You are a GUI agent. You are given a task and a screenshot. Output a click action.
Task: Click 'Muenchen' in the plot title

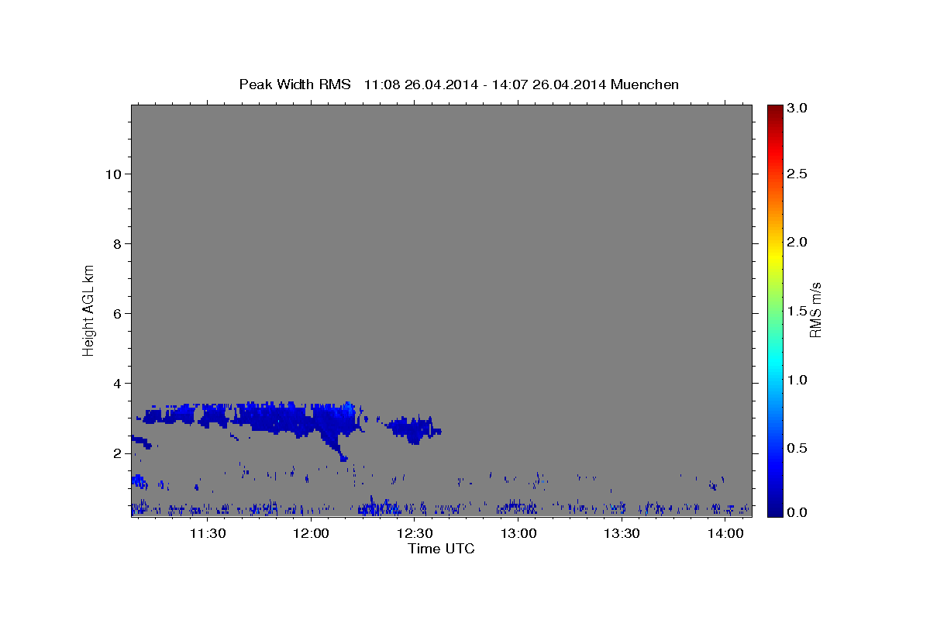point(645,84)
